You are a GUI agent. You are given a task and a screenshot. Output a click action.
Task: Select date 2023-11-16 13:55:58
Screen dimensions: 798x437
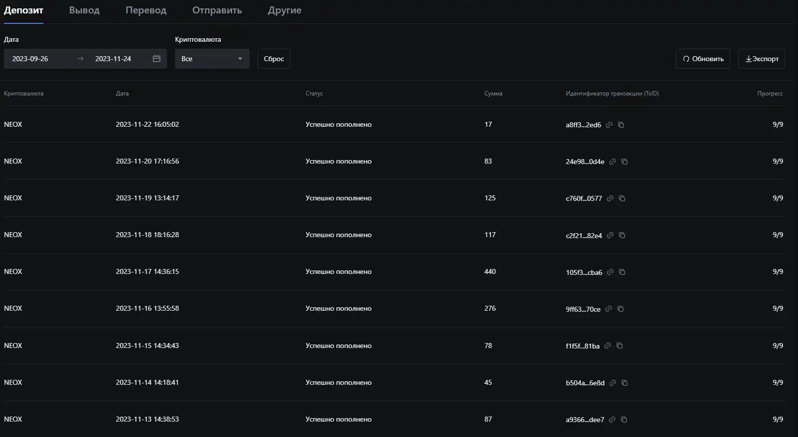point(147,308)
